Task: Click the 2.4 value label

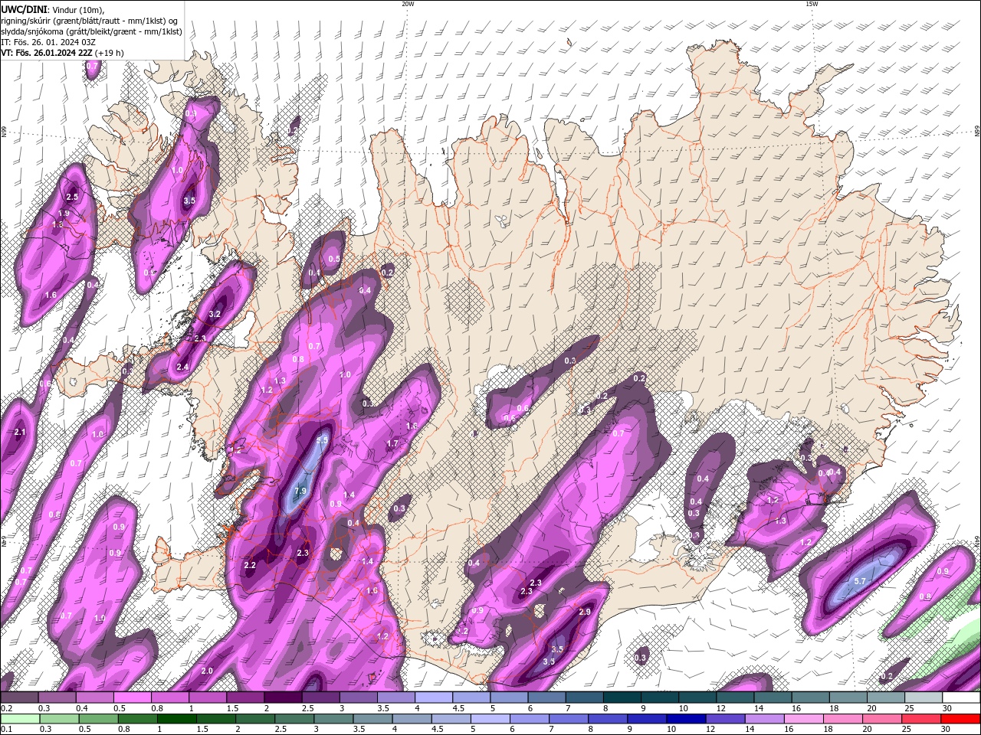Action: click(x=182, y=367)
